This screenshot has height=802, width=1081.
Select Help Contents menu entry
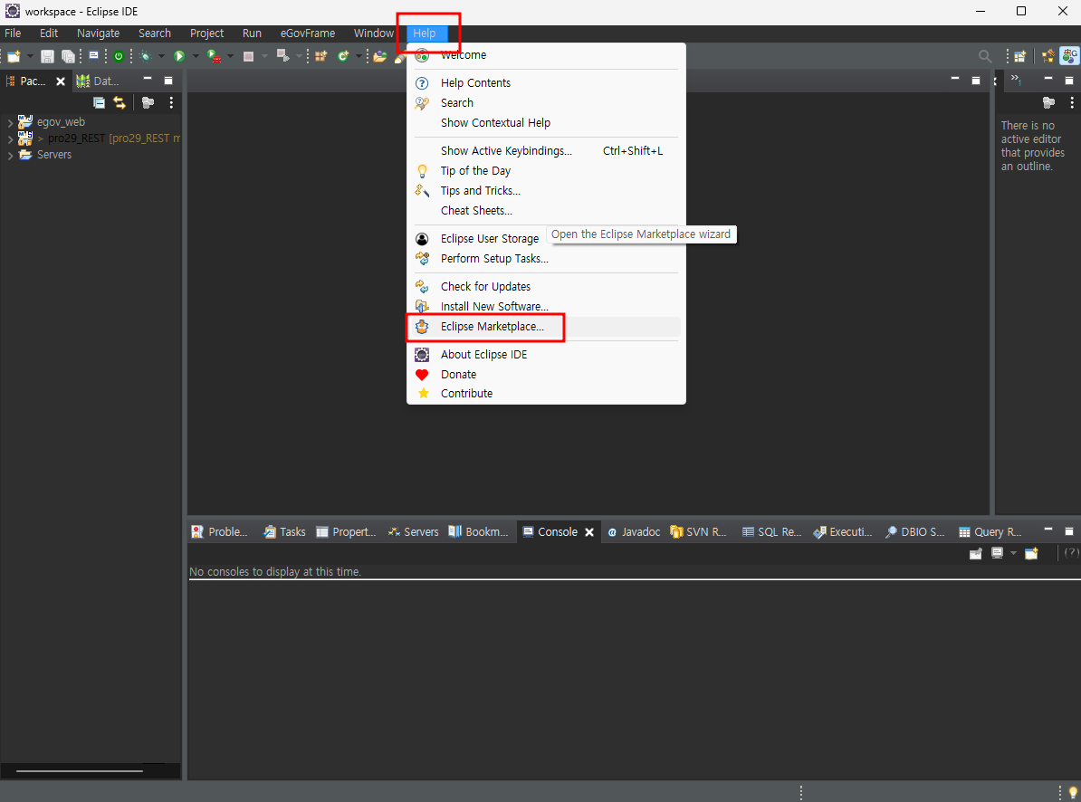point(546,82)
